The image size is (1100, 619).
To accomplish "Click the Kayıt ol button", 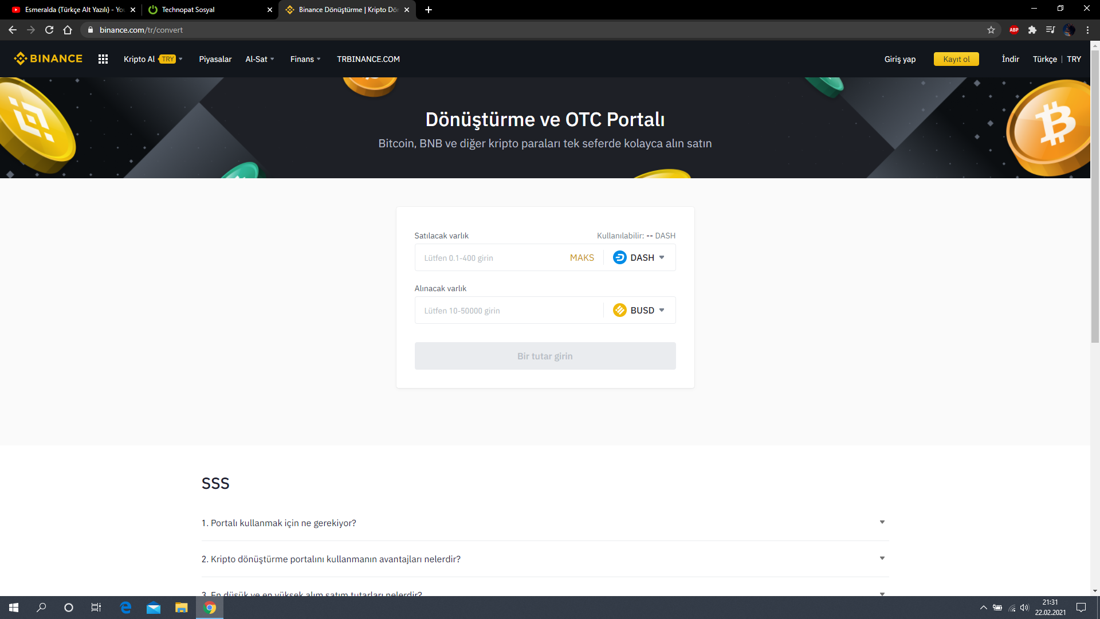I will [x=956, y=59].
